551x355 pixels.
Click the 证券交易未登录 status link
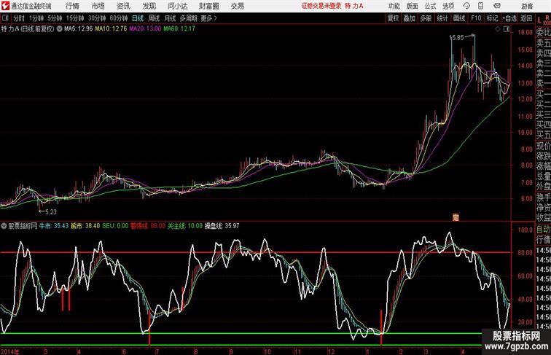click(321, 6)
